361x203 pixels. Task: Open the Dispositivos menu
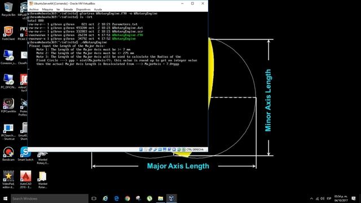[x=83, y=10]
